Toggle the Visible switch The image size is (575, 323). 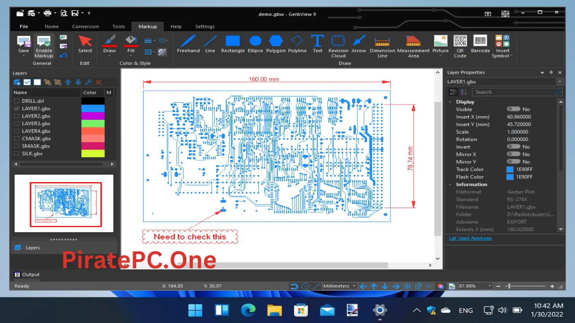513,109
